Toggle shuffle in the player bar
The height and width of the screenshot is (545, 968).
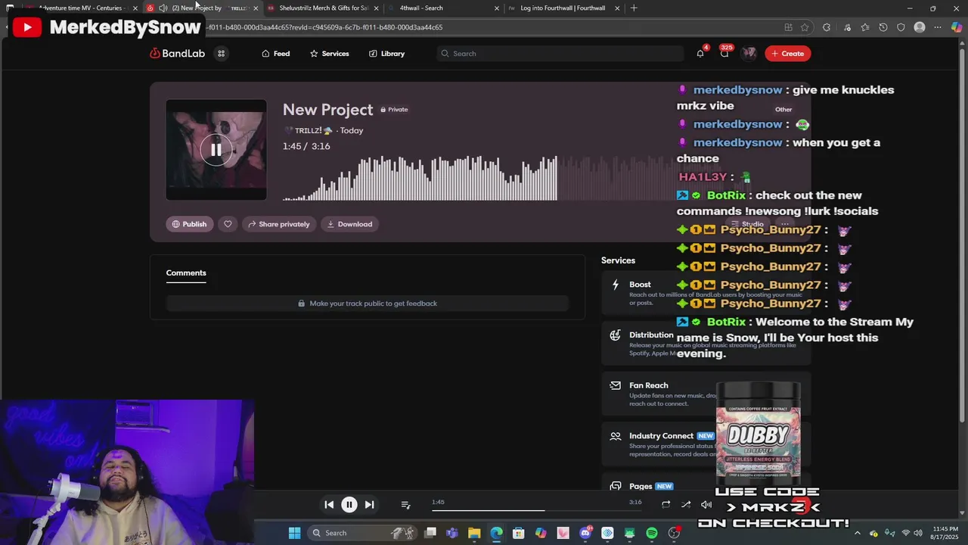pos(686,505)
